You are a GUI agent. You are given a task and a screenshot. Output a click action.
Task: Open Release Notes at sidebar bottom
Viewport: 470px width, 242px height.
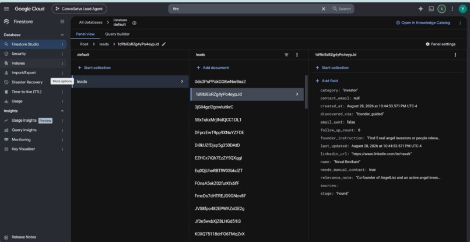point(24,237)
